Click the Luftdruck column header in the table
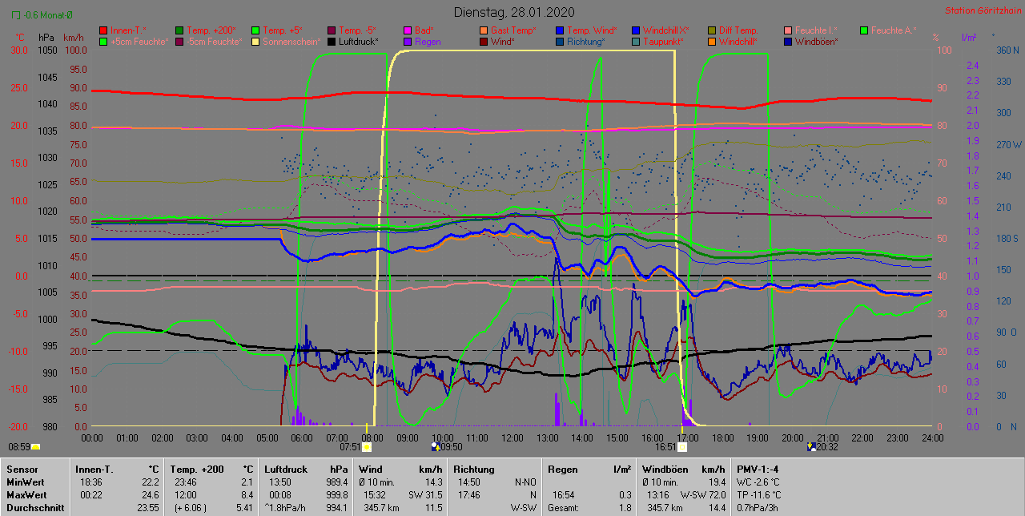This screenshot has width=1025, height=516. coord(287,470)
